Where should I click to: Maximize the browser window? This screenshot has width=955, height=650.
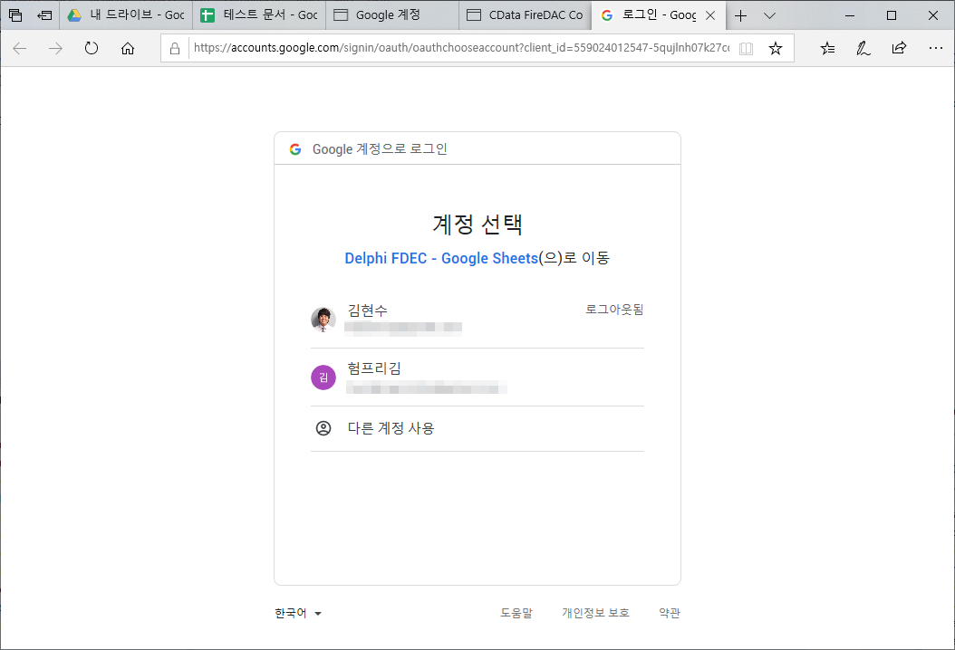click(x=891, y=15)
